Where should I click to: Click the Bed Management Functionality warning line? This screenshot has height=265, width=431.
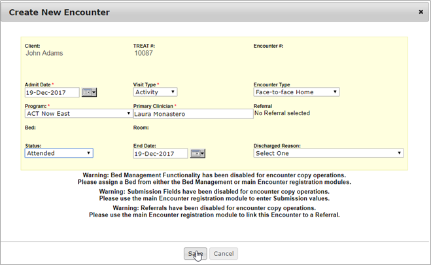point(215,175)
